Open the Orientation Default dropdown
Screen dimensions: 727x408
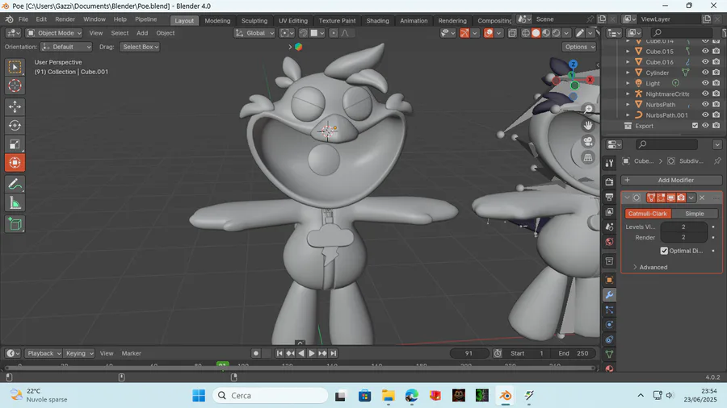click(x=66, y=47)
